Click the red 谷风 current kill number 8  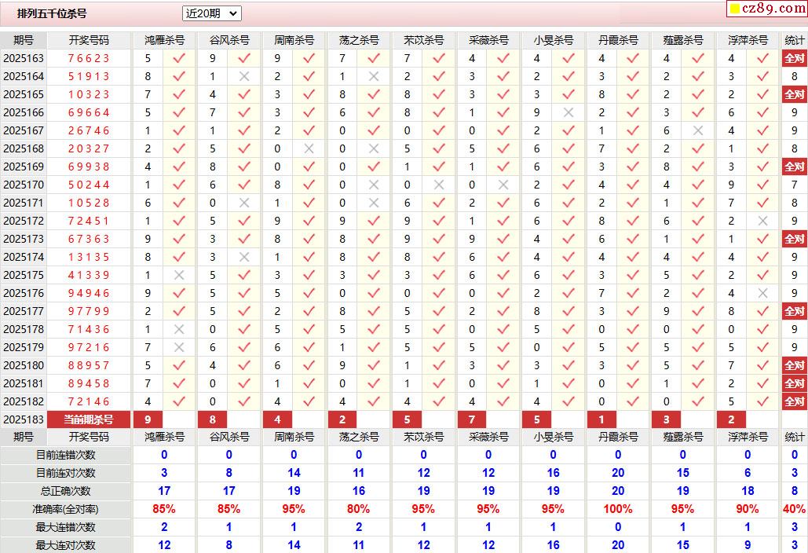pos(213,419)
